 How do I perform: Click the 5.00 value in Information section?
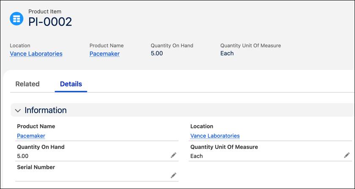pos(23,156)
